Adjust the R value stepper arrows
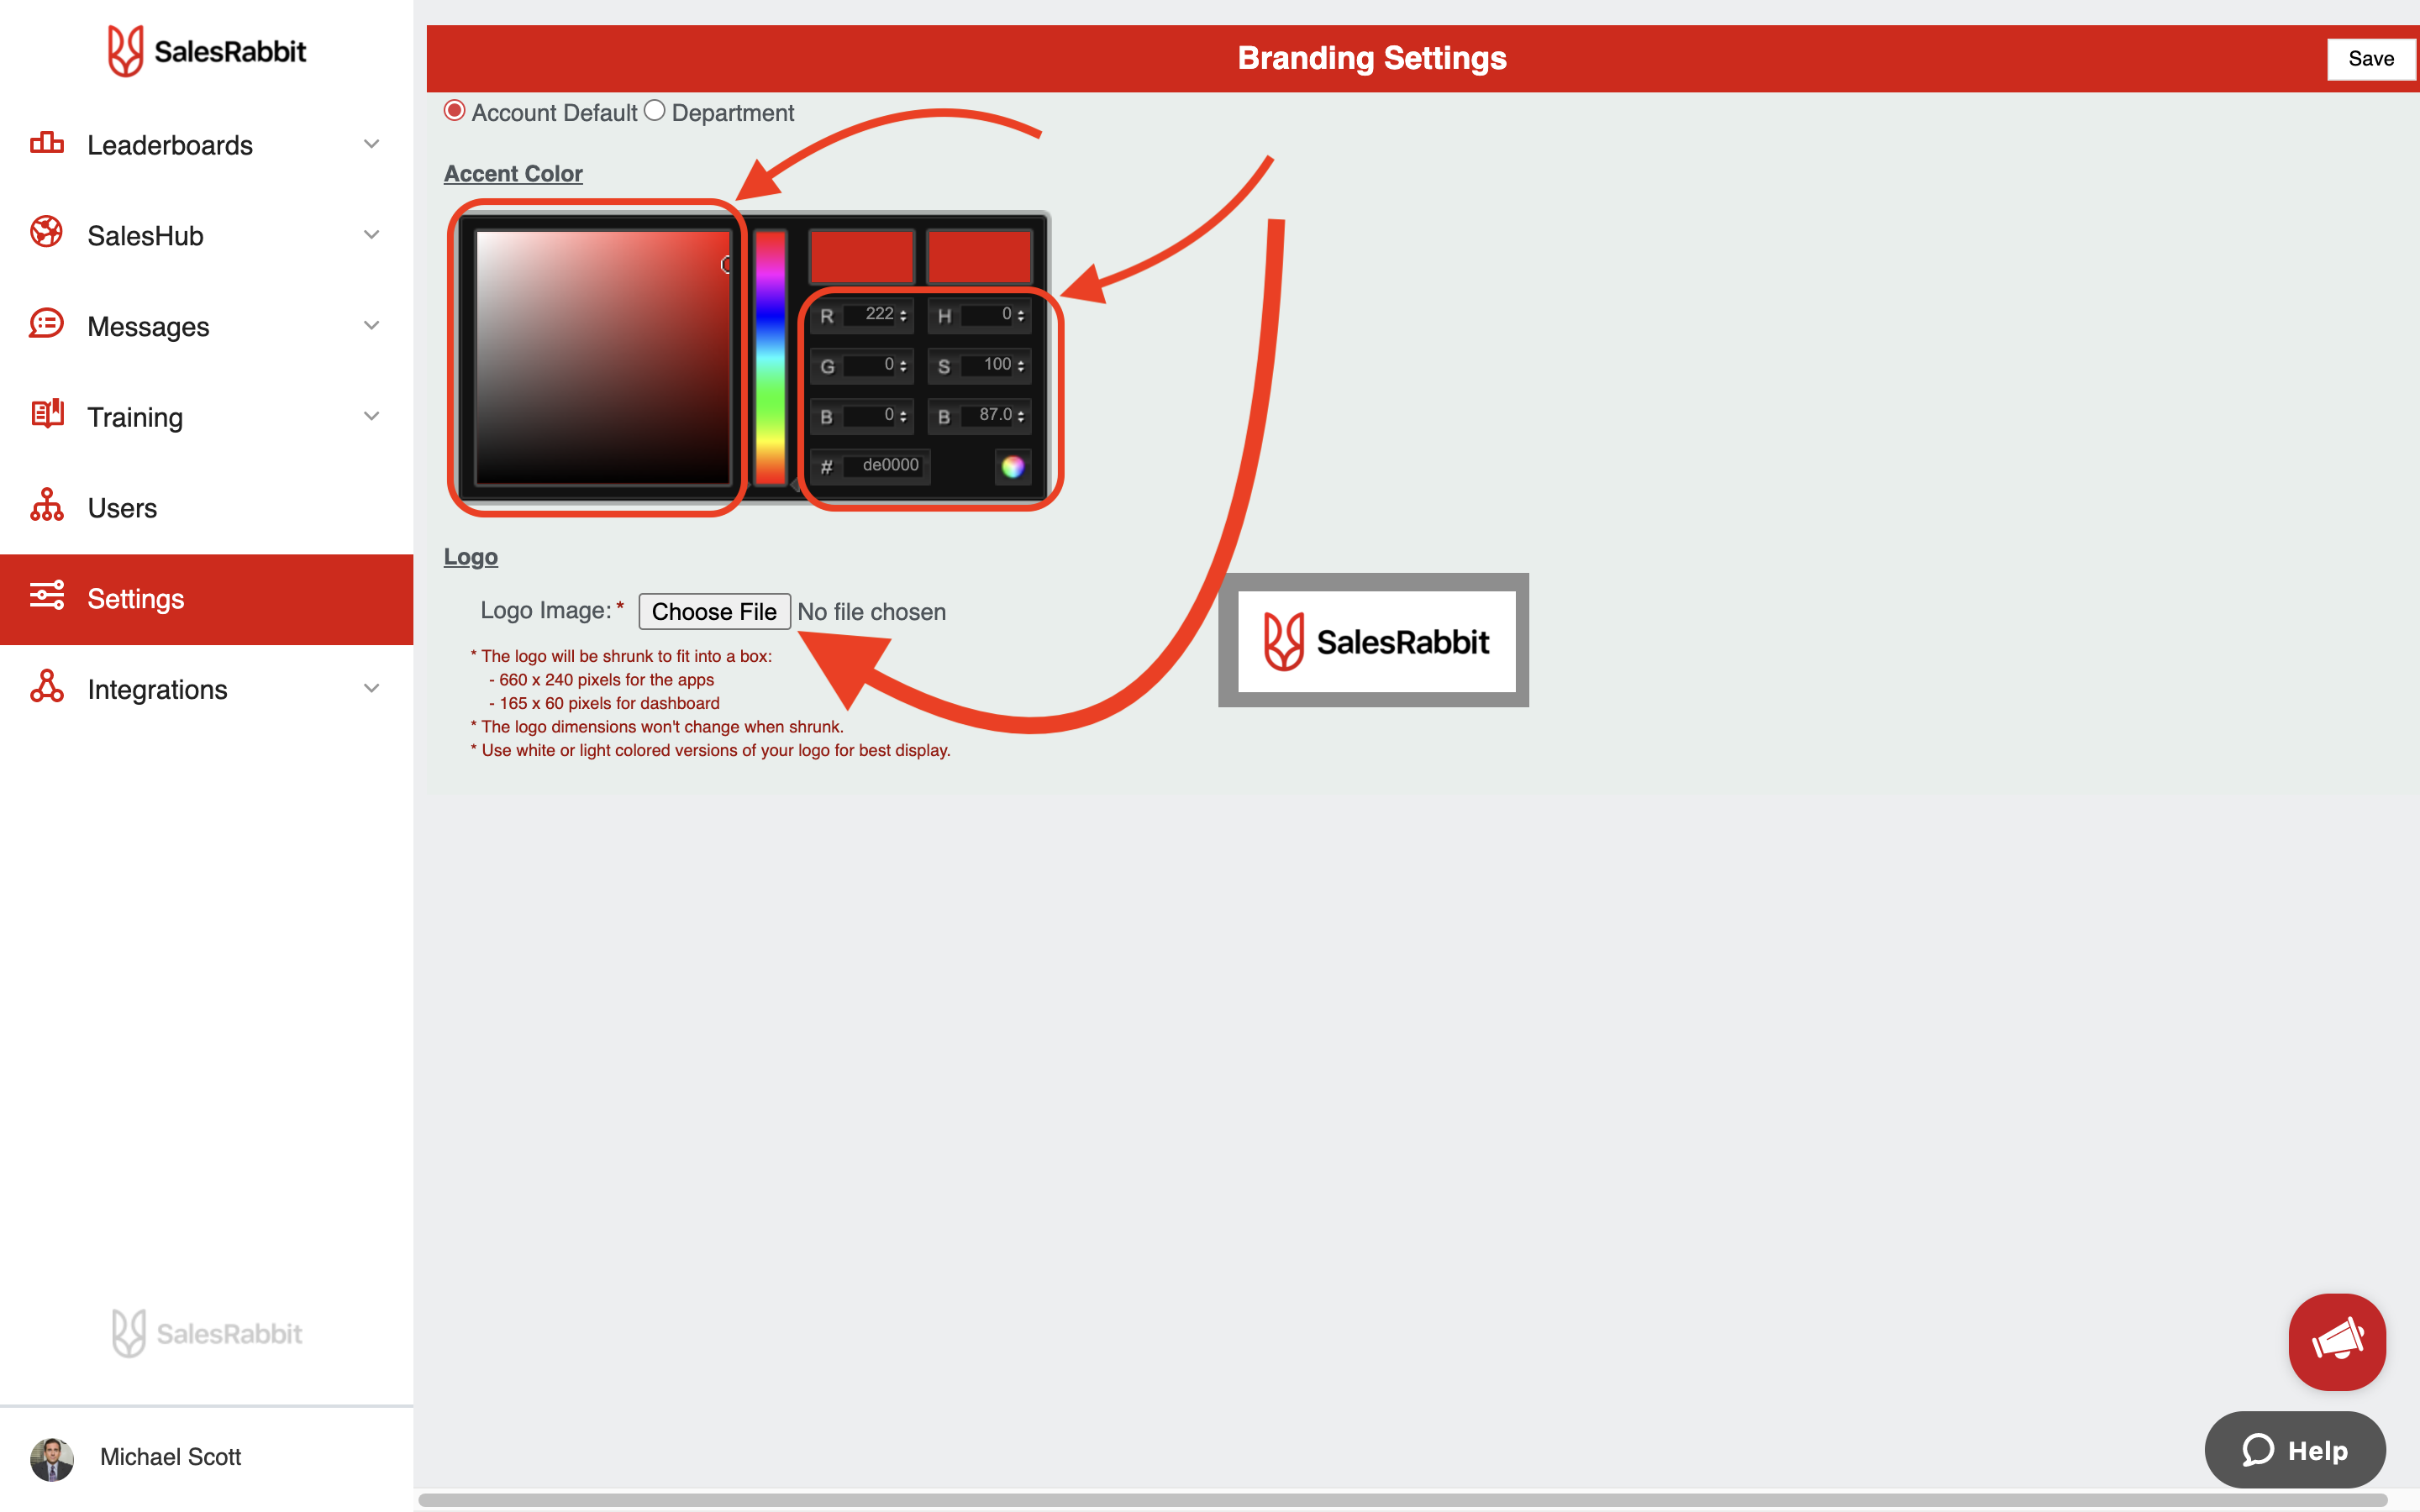The width and height of the screenshot is (2420, 1512). [x=903, y=315]
